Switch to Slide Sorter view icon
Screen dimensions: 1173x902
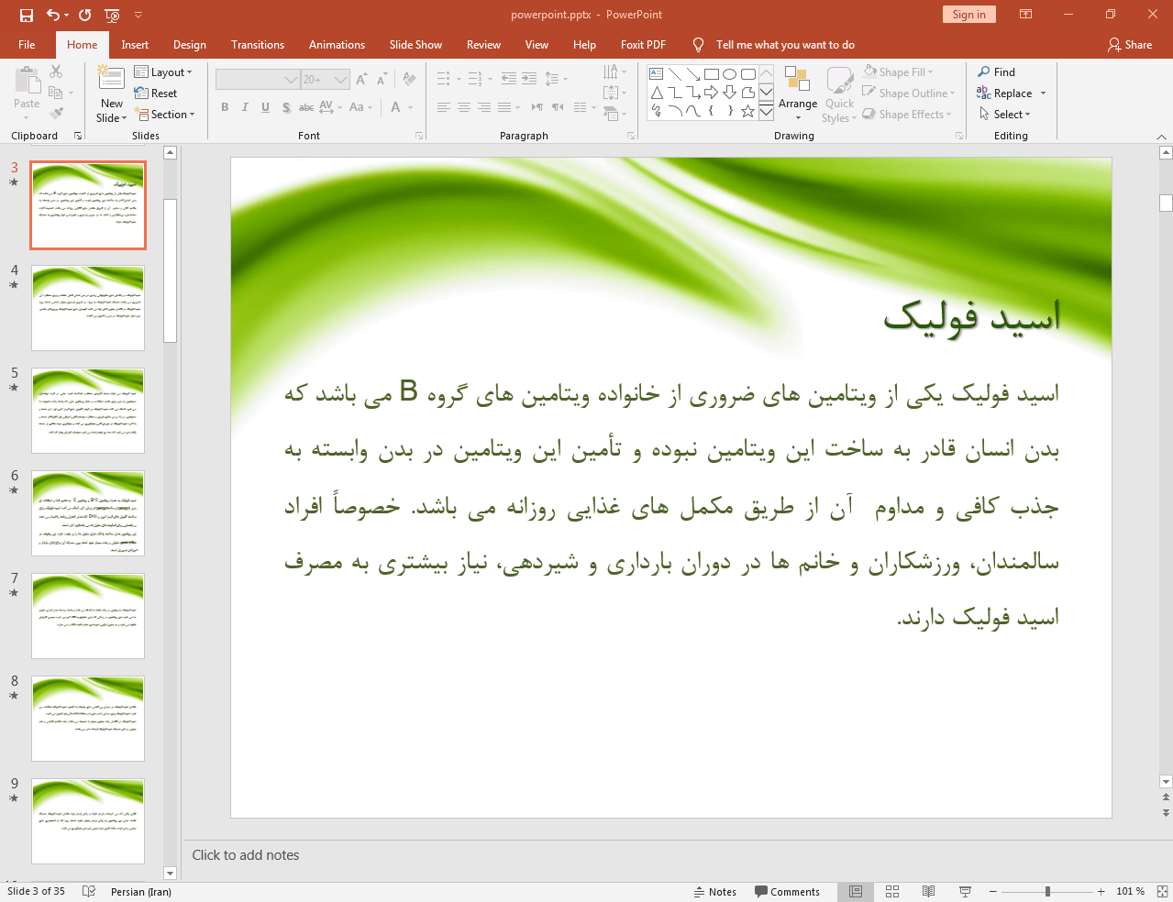(x=892, y=892)
